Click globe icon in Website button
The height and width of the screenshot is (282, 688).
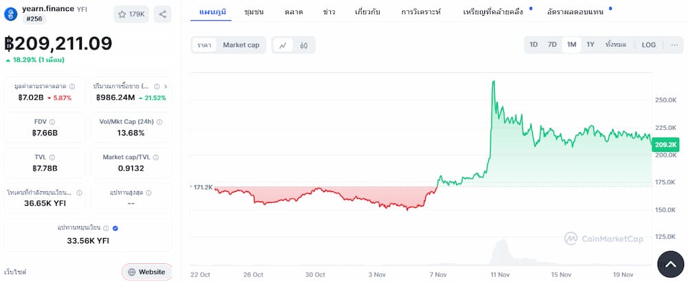click(x=131, y=272)
